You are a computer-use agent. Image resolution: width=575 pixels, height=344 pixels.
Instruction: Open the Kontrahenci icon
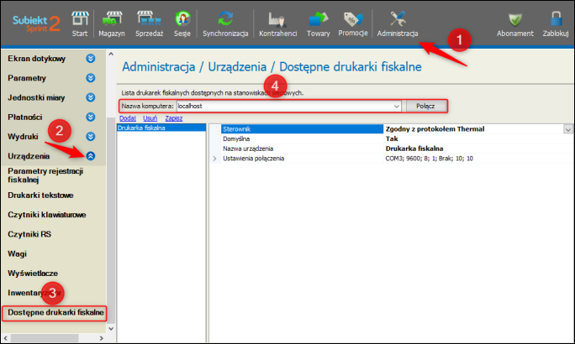coord(277,19)
